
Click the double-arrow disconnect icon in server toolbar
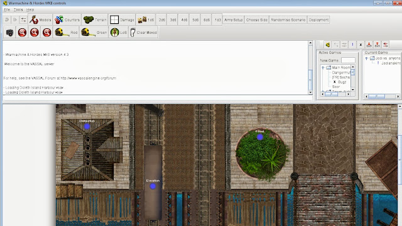[x=336, y=45]
